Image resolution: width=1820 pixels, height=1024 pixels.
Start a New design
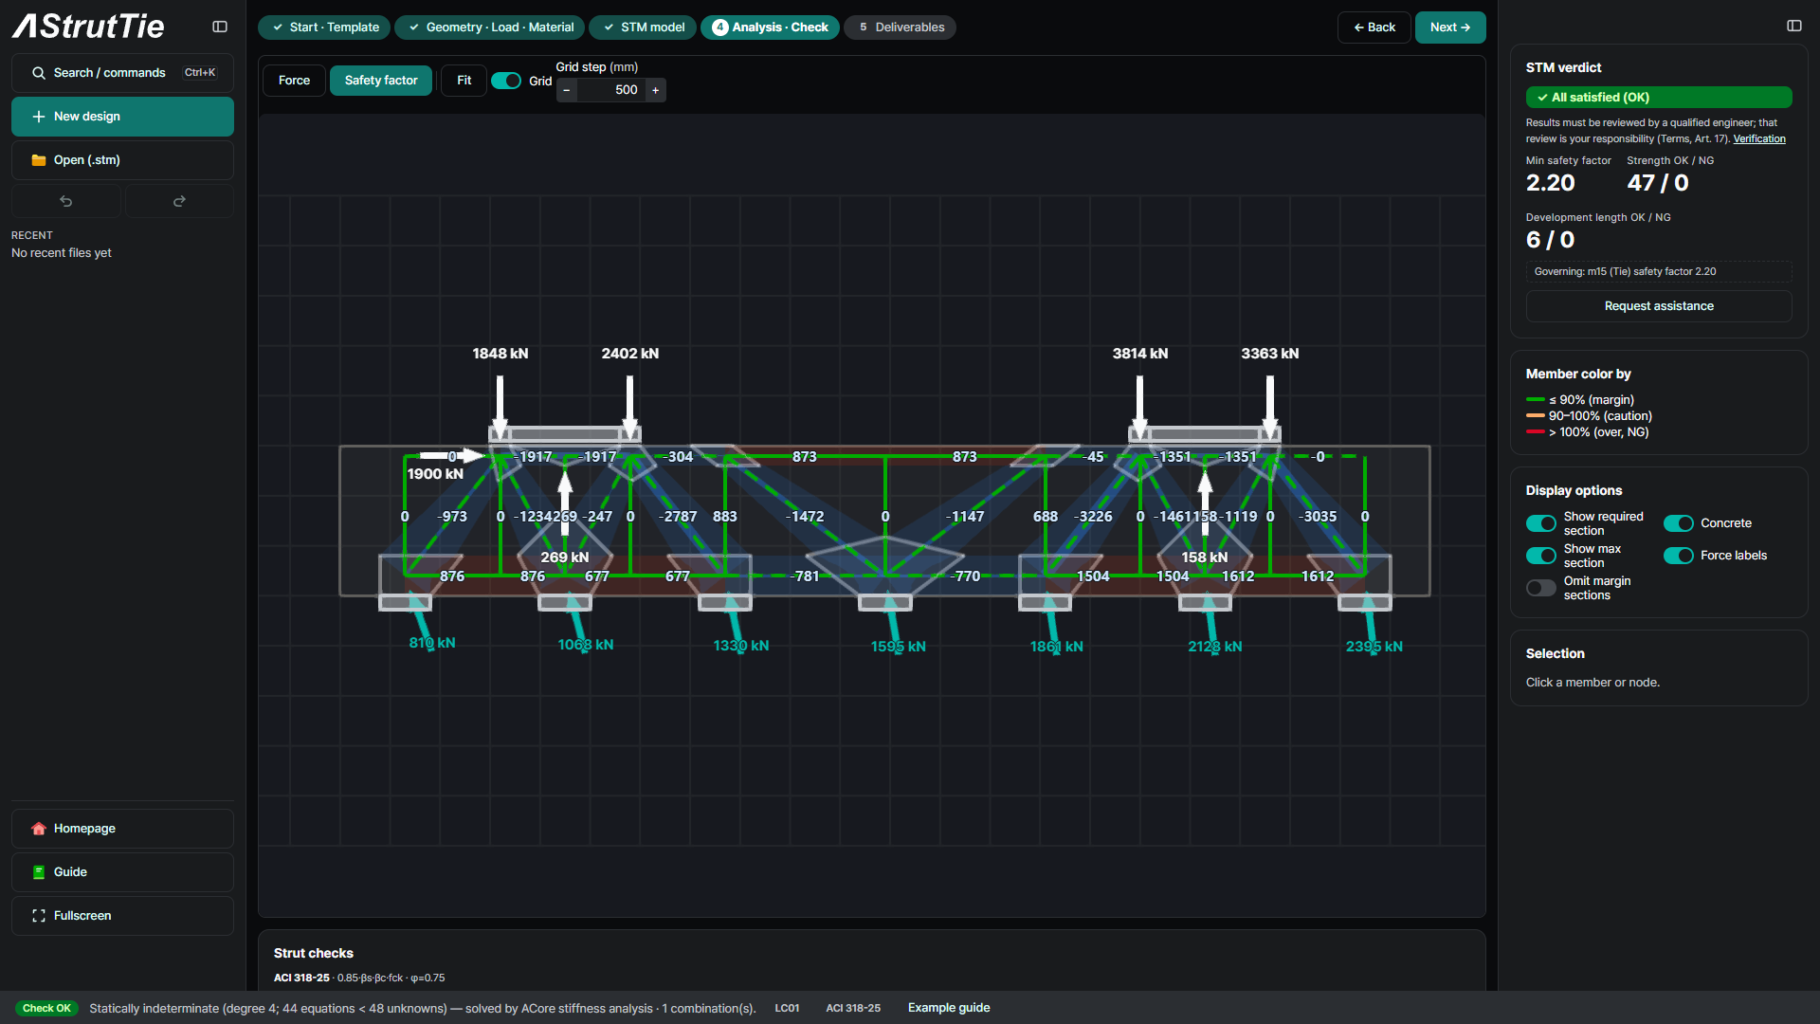coord(122,117)
